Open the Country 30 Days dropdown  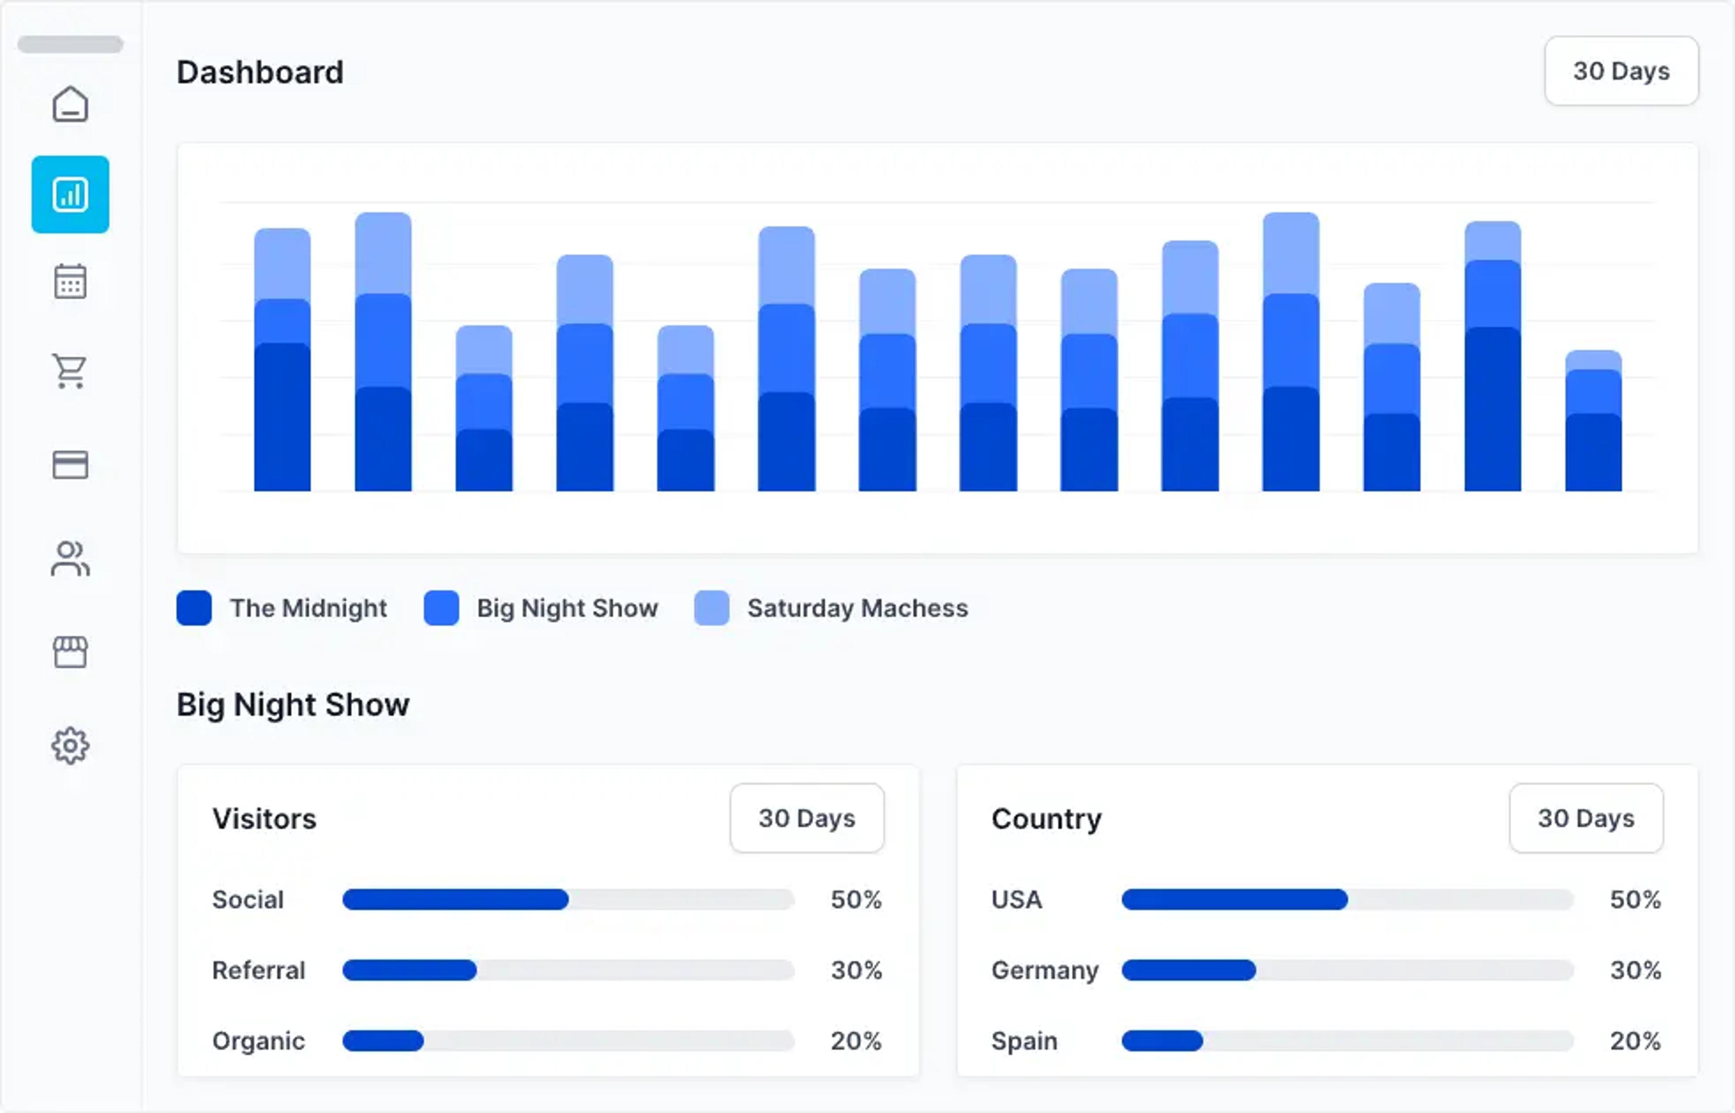1586,818
